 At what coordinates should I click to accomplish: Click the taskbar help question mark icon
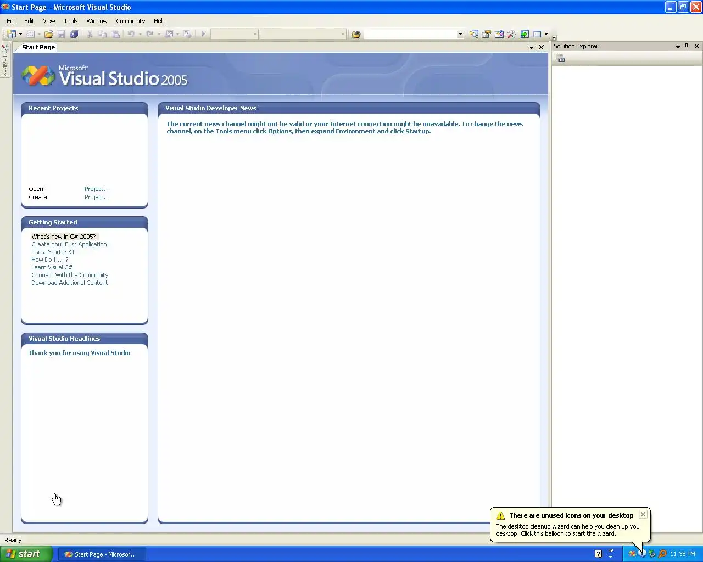(598, 554)
